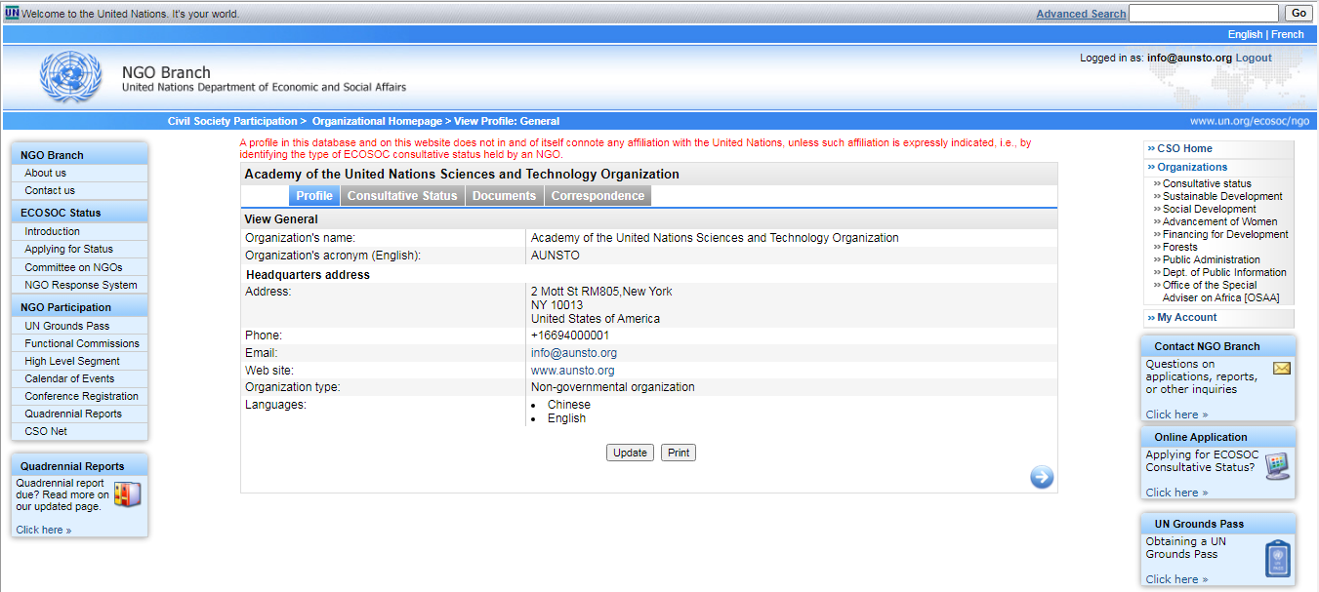The width and height of the screenshot is (1319, 592).
Task: Open the Profile tab
Action: (x=314, y=196)
